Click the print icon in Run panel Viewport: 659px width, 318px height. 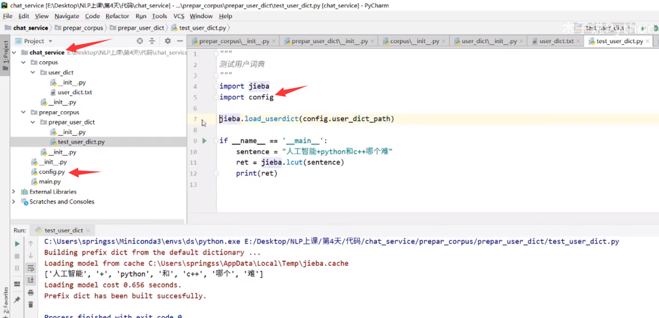pos(30,292)
